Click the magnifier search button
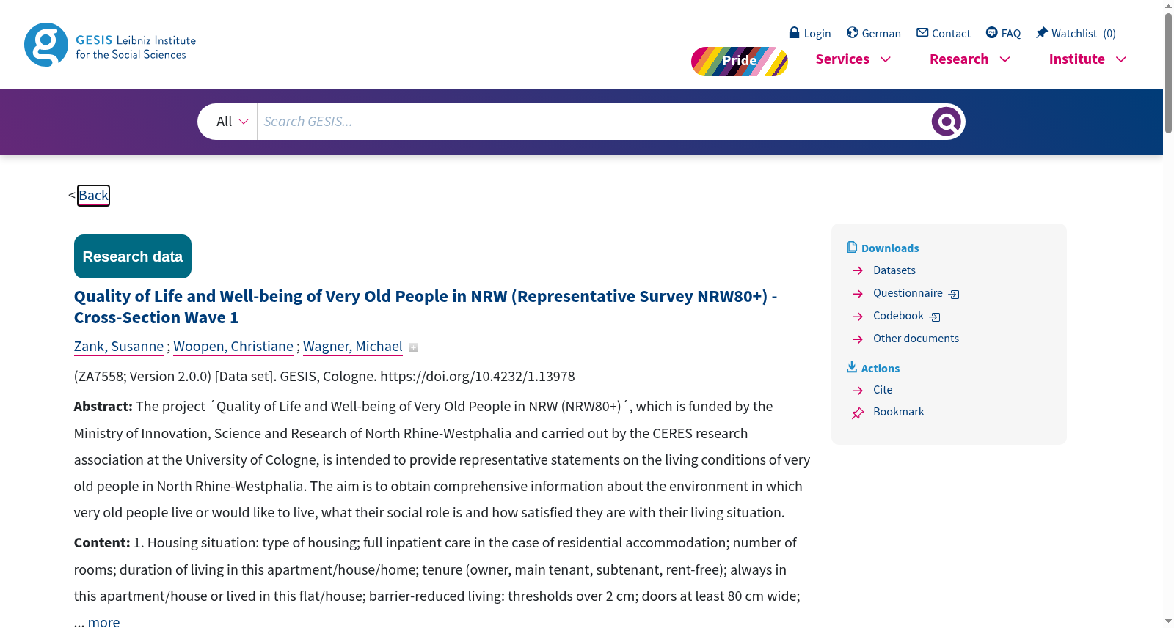This screenshot has height=628, width=1174. click(947, 122)
